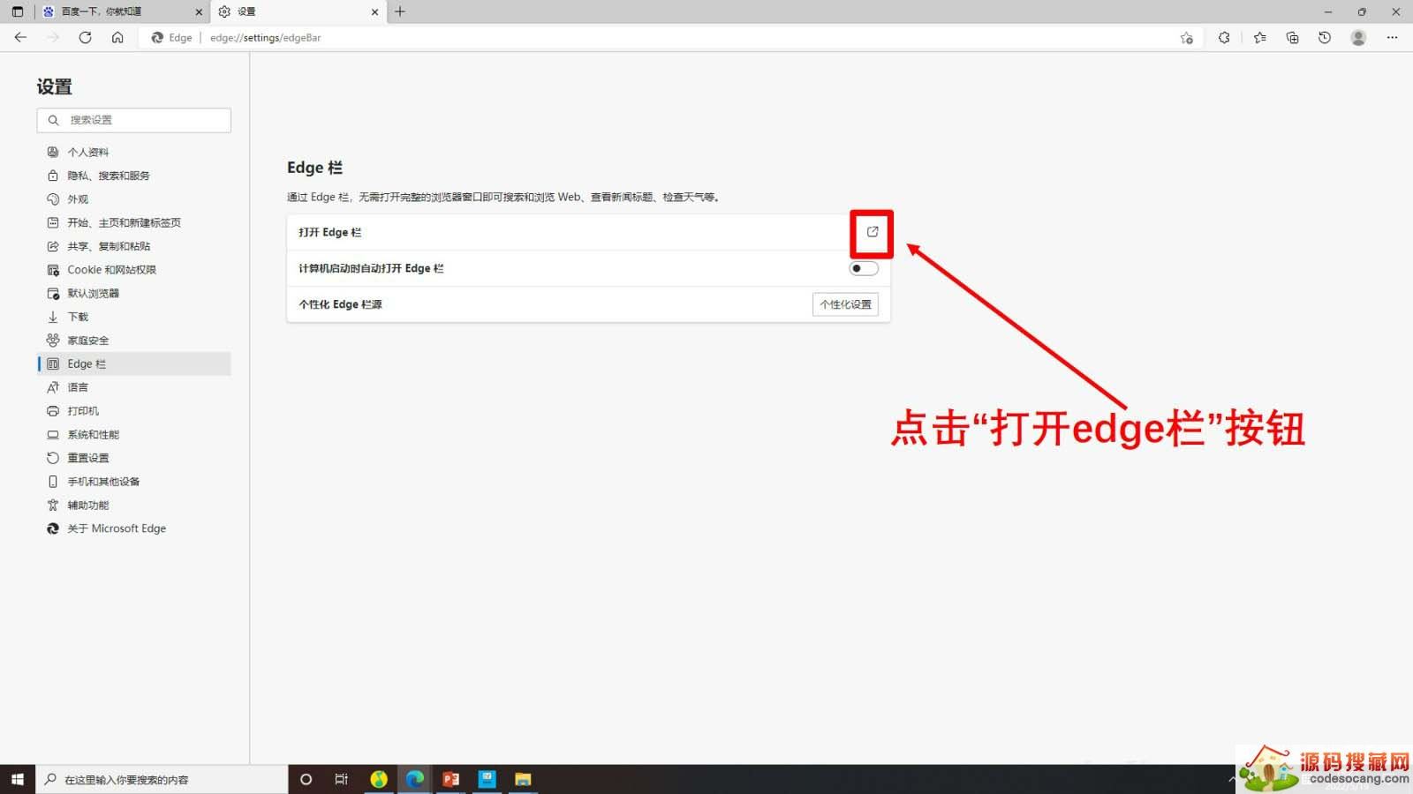The height and width of the screenshot is (794, 1413).
Task: Toggle auto-open Edge bar at computer startup
Action: (863, 268)
